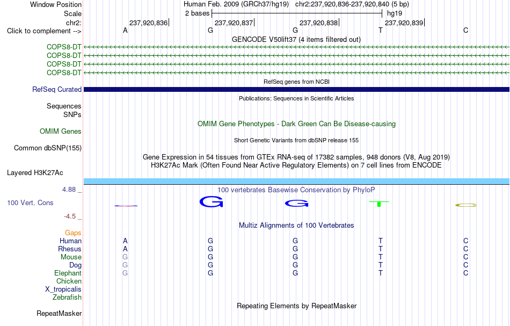
Task: Click the Mouse alignment row label
Action: click(71, 257)
